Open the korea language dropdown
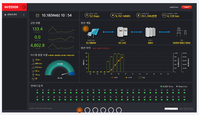Image resolution: width=199 pixels, height=115 pixels. coord(171,109)
